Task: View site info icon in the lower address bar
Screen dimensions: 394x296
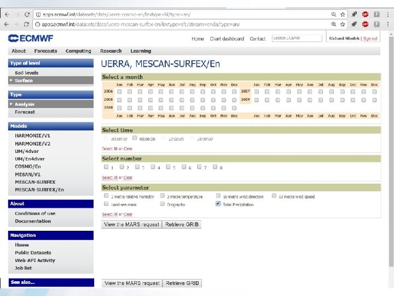Action: click(x=37, y=25)
